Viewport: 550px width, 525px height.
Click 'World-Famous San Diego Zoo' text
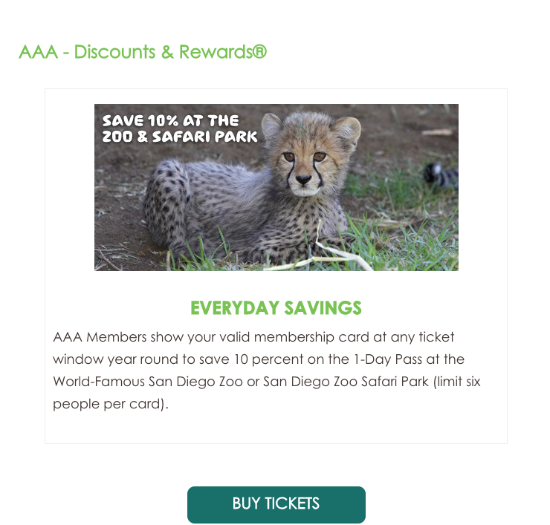(x=148, y=382)
